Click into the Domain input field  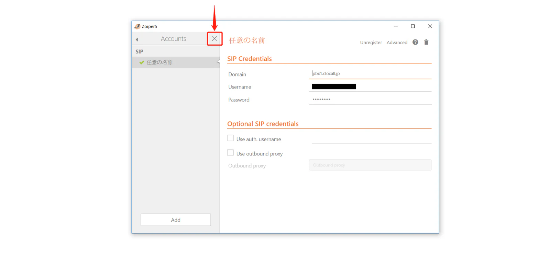(x=370, y=73)
